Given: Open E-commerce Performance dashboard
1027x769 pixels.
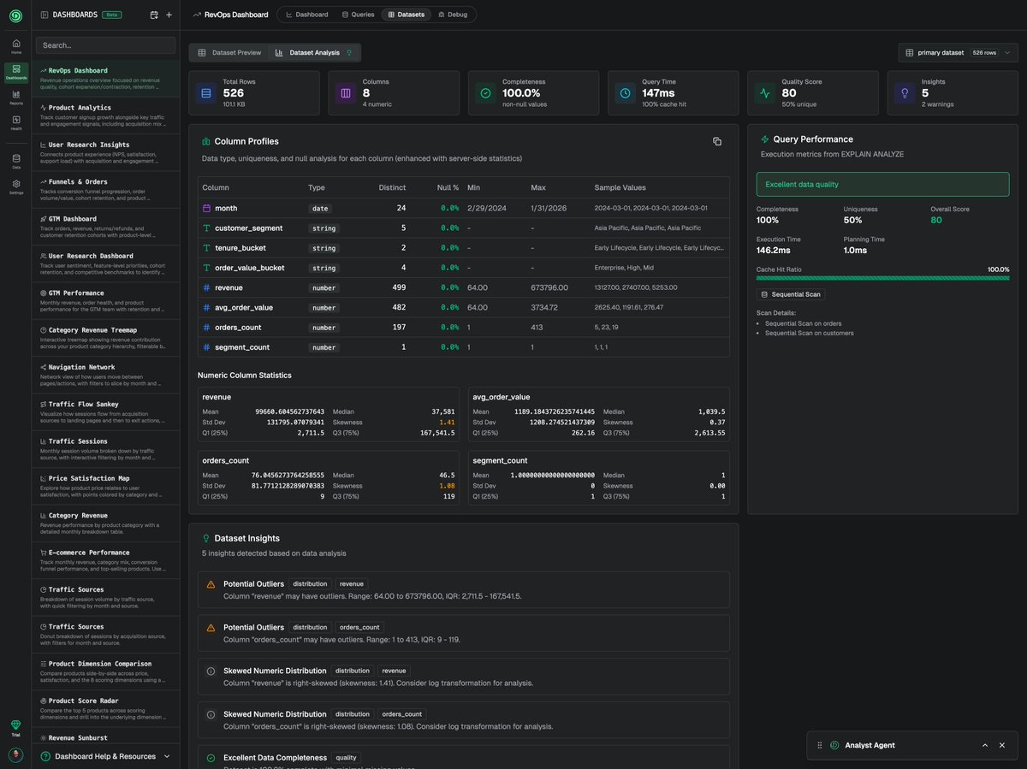Looking at the screenshot, I should click(105, 560).
